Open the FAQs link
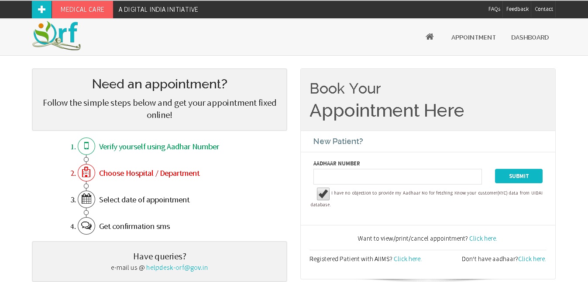Image resolution: width=588 pixels, height=282 pixels. tap(494, 9)
